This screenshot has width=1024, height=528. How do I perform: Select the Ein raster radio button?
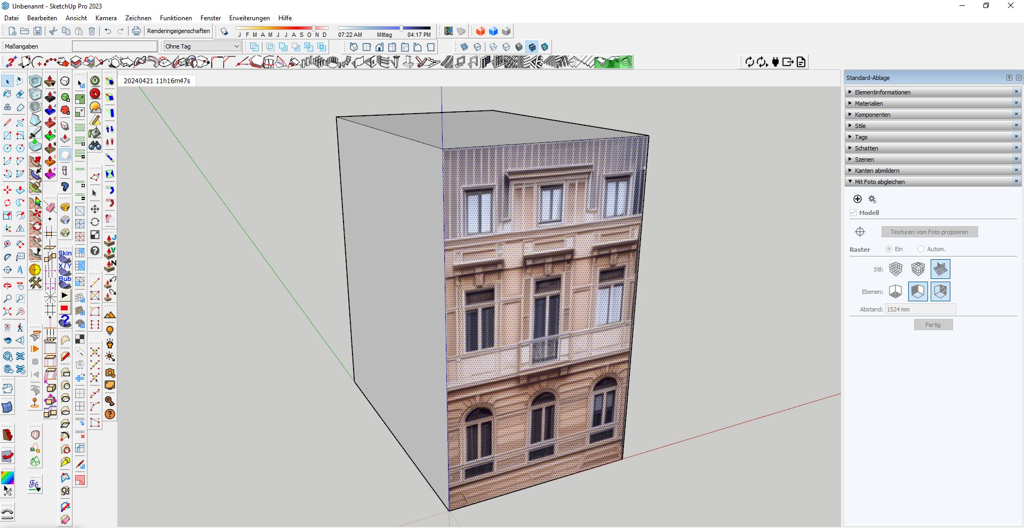coord(889,249)
